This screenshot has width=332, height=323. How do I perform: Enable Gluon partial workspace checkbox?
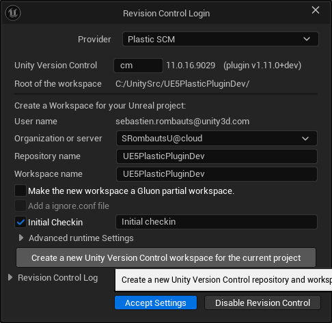(x=20, y=191)
